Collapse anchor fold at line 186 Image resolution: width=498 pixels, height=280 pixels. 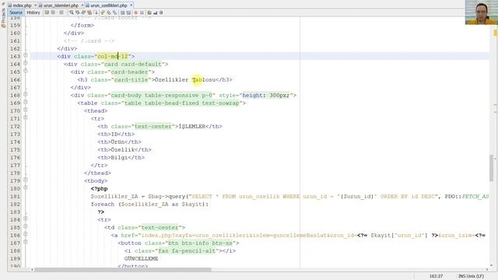26,234
